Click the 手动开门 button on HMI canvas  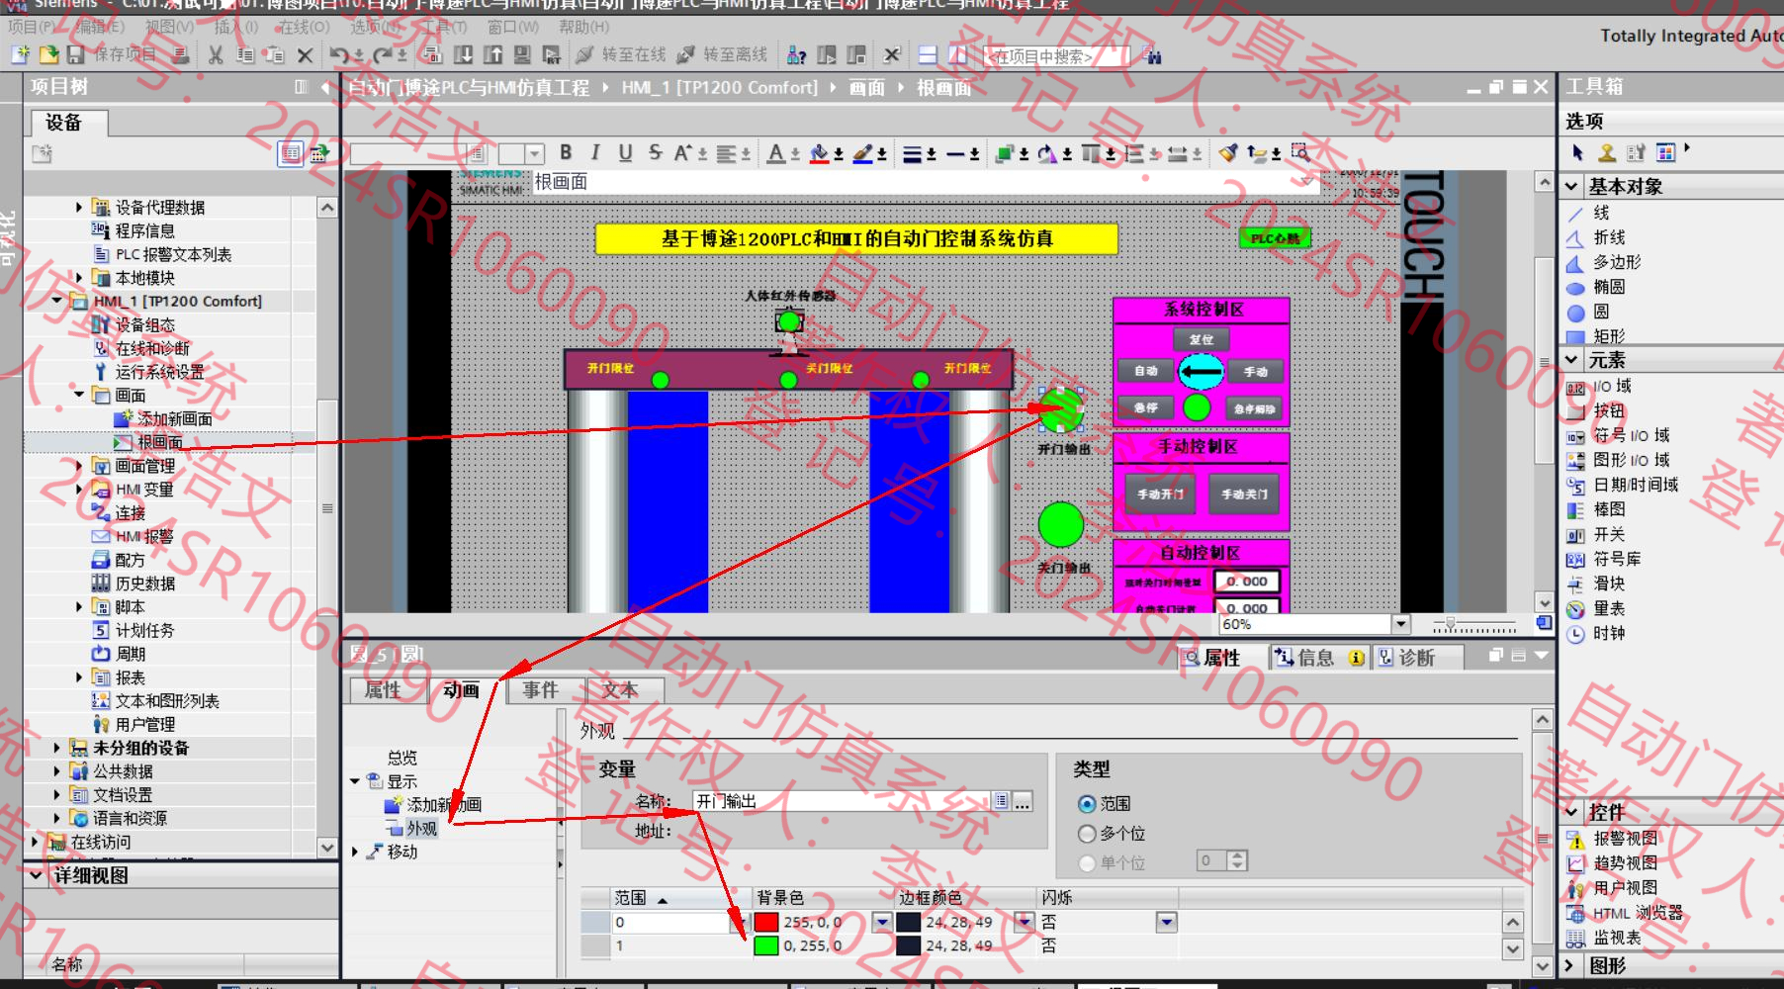[1160, 494]
